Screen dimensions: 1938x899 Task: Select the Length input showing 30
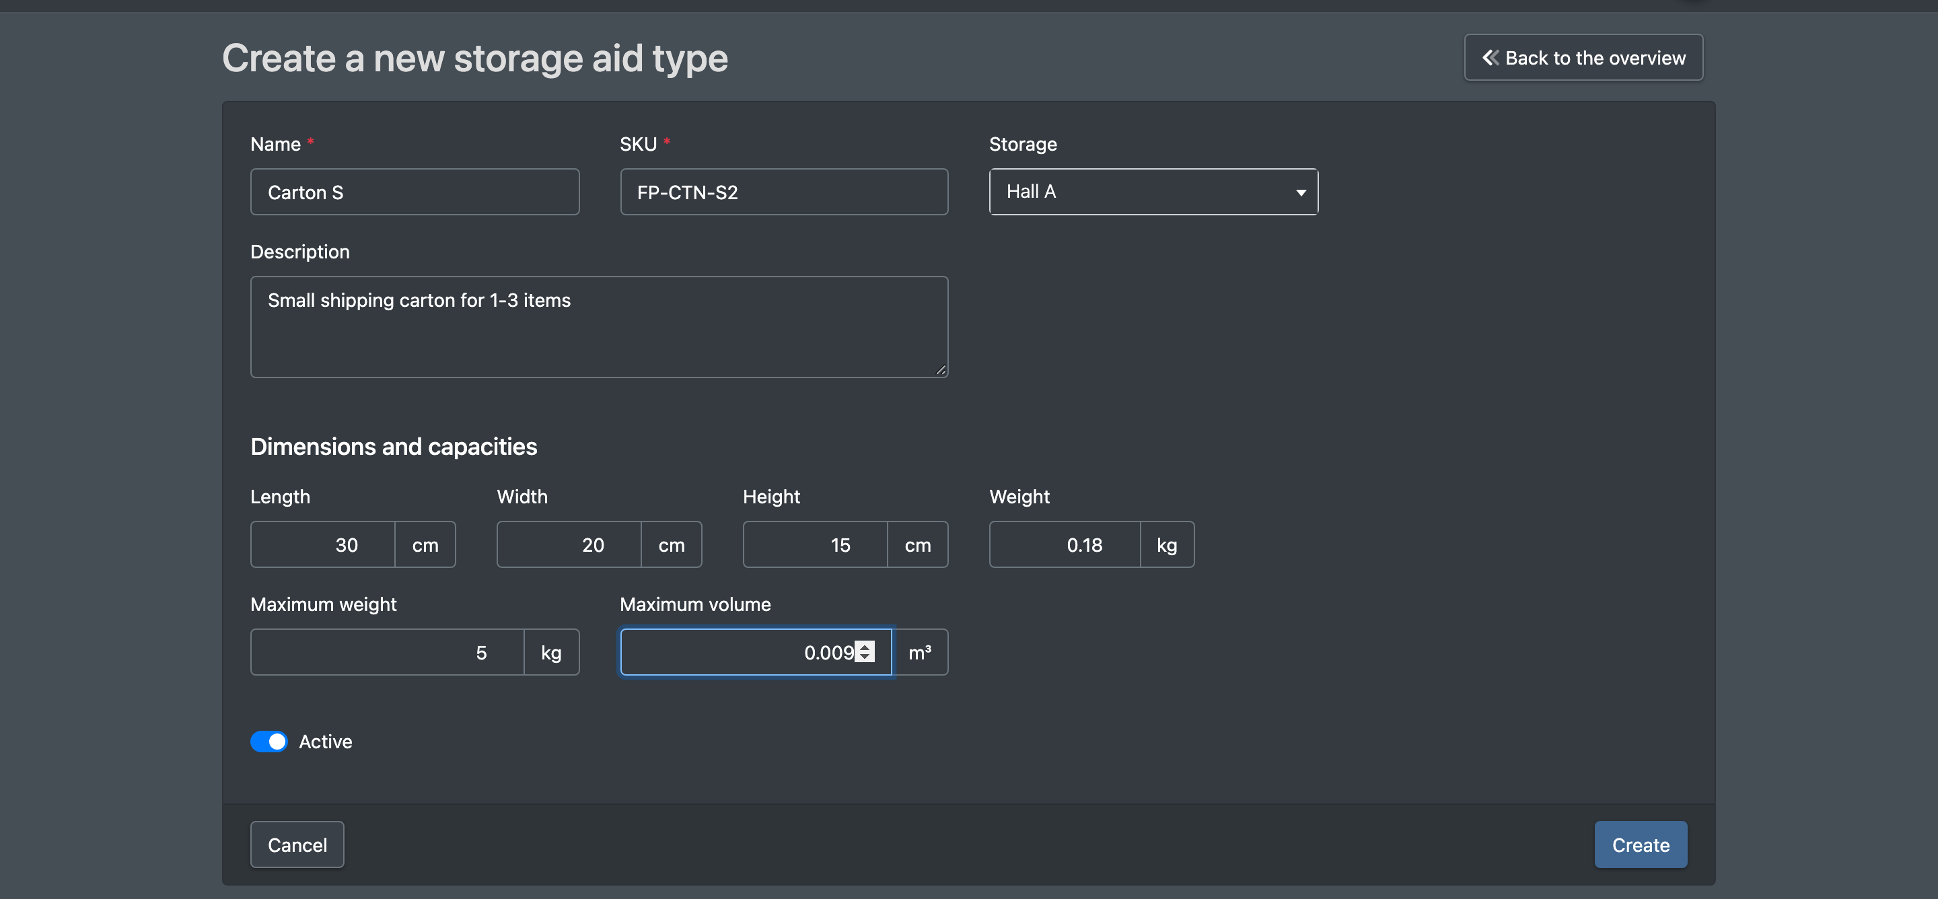click(x=323, y=544)
